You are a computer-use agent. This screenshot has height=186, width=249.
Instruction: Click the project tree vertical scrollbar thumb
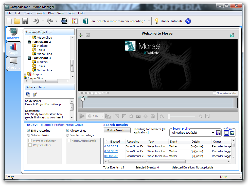point(72,66)
